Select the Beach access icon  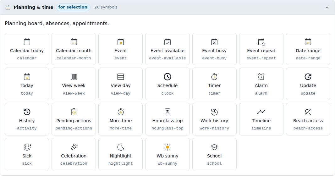point(308,119)
